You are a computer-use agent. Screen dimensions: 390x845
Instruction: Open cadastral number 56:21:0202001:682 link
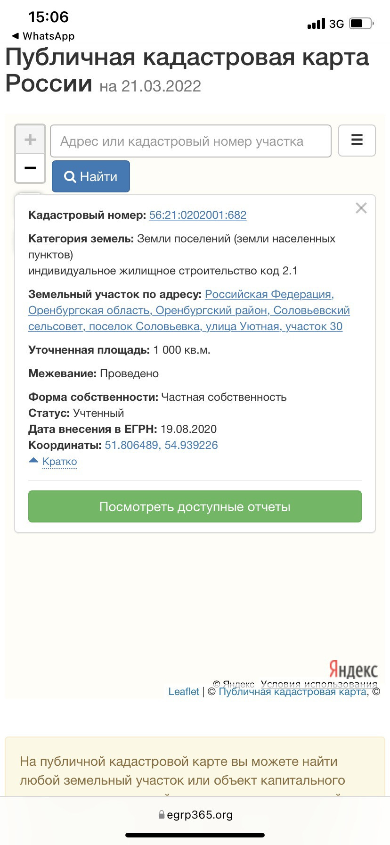pos(198,215)
